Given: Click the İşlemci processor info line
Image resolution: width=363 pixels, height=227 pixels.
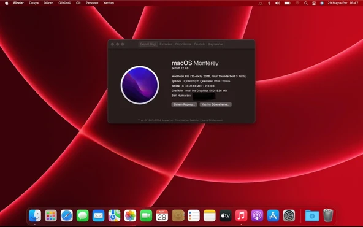Looking at the screenshot, I should point(201,81).
